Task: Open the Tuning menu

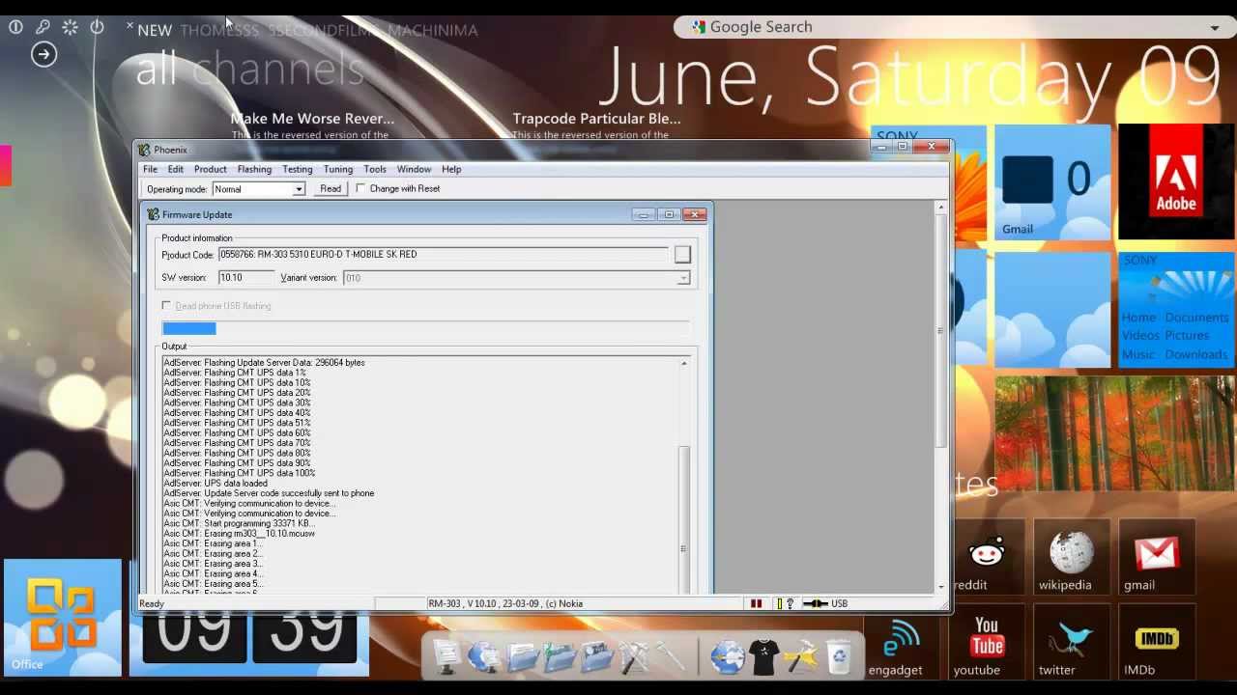Action: tap(337, 169)
